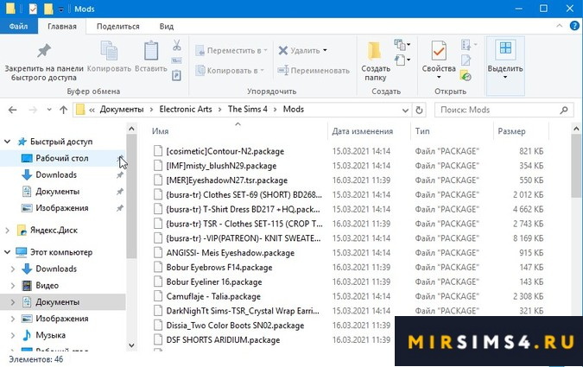The image size is (583, 367).
Task: Select Bobur Eyebrows F14.package file
Action: (x=219, y=268)
